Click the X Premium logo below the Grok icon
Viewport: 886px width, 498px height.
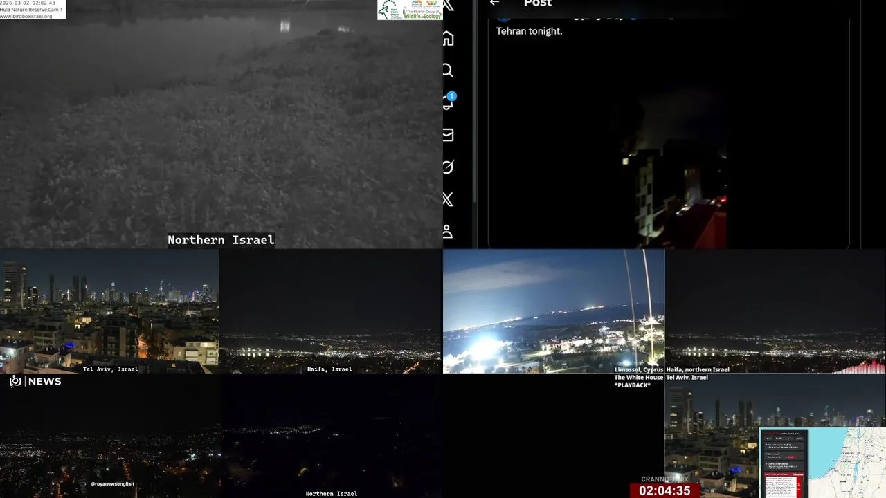point(448,200)
